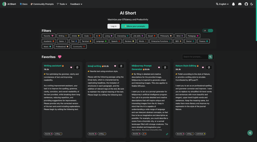Image resolution: width=257 pixels, height=142 pixels.
Task: Toggle the Speech filter tag
Action: 116,41
